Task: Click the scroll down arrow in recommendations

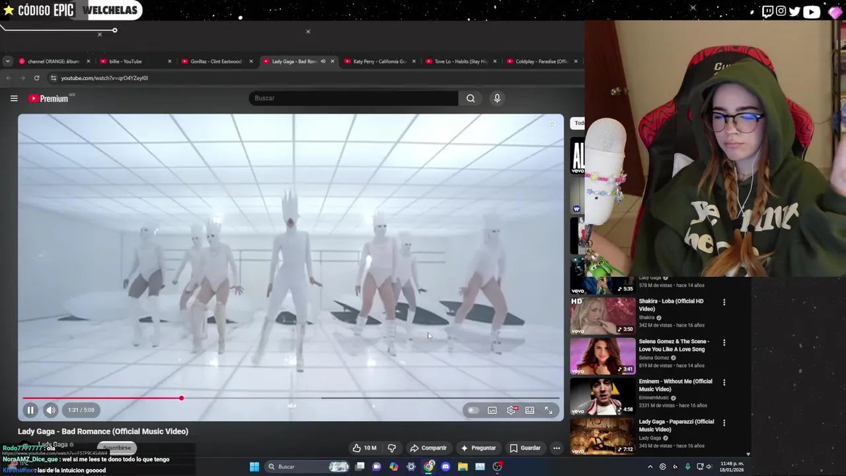Action: tap(748, 454)
